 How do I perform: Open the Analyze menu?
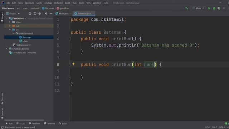click(48, 3)
